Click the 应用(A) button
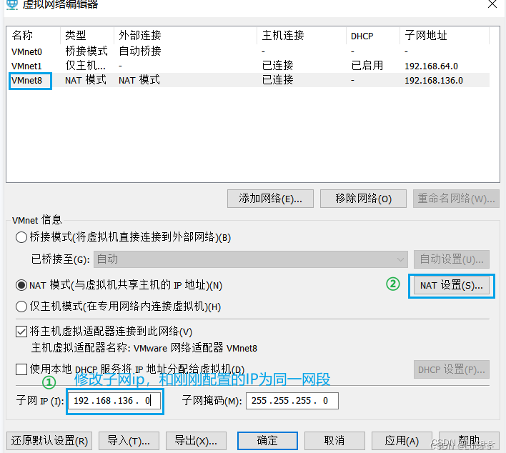 (402, 441)
